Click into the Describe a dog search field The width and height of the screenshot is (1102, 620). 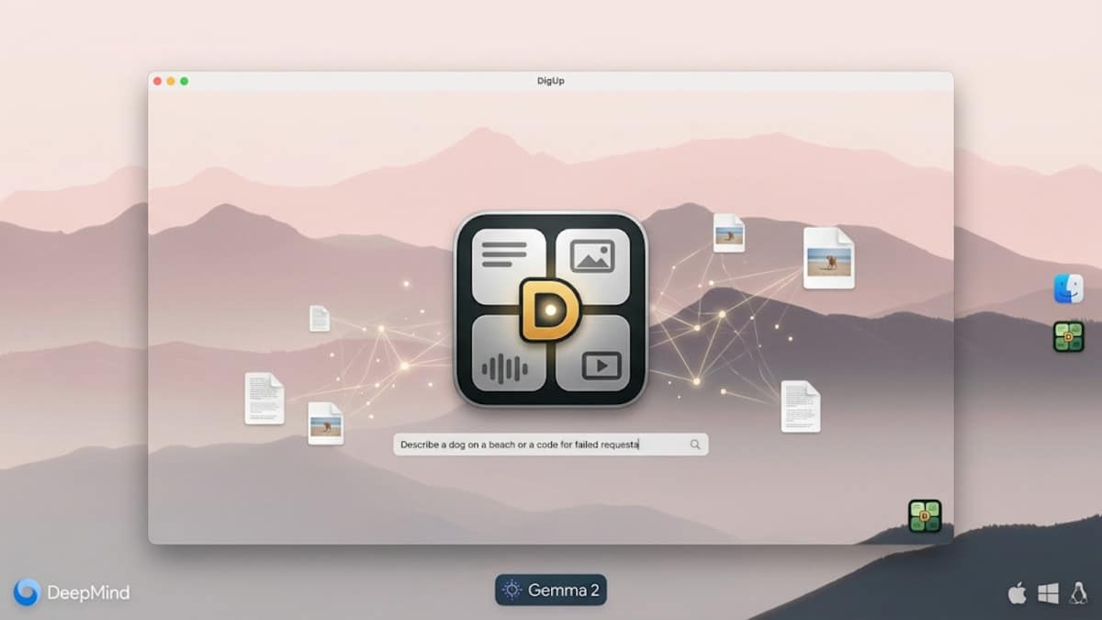551,445
